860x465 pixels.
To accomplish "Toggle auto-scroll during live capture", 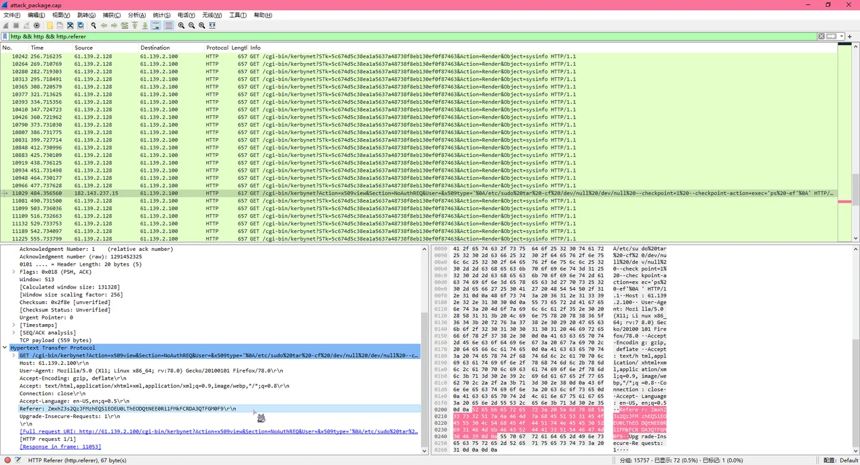I will 156,25.
